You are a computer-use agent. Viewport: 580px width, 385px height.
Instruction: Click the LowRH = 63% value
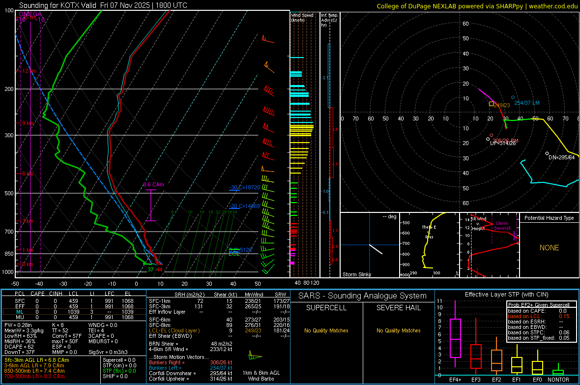20,336
